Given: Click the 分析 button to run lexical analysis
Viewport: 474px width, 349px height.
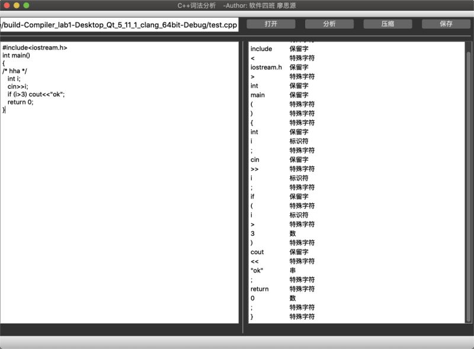Looking at the screenshot, I should [329, 24].
